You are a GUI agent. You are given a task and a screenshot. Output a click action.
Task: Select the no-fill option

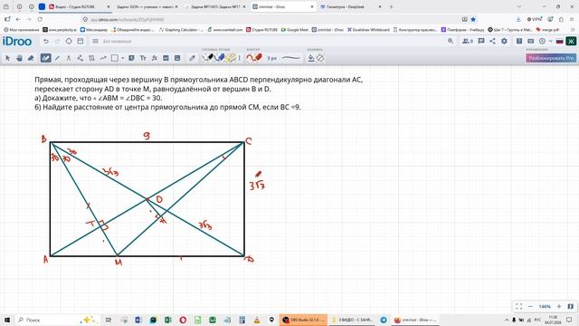320,58
